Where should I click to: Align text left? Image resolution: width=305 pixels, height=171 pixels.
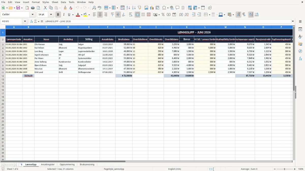pyautogui.click(x=94, y=15)
